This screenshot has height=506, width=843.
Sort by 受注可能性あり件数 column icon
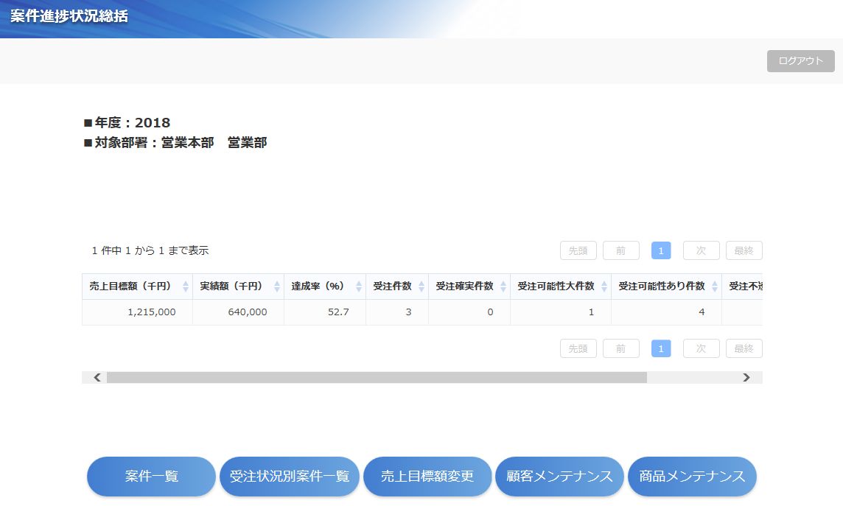(x=715, y=287)
